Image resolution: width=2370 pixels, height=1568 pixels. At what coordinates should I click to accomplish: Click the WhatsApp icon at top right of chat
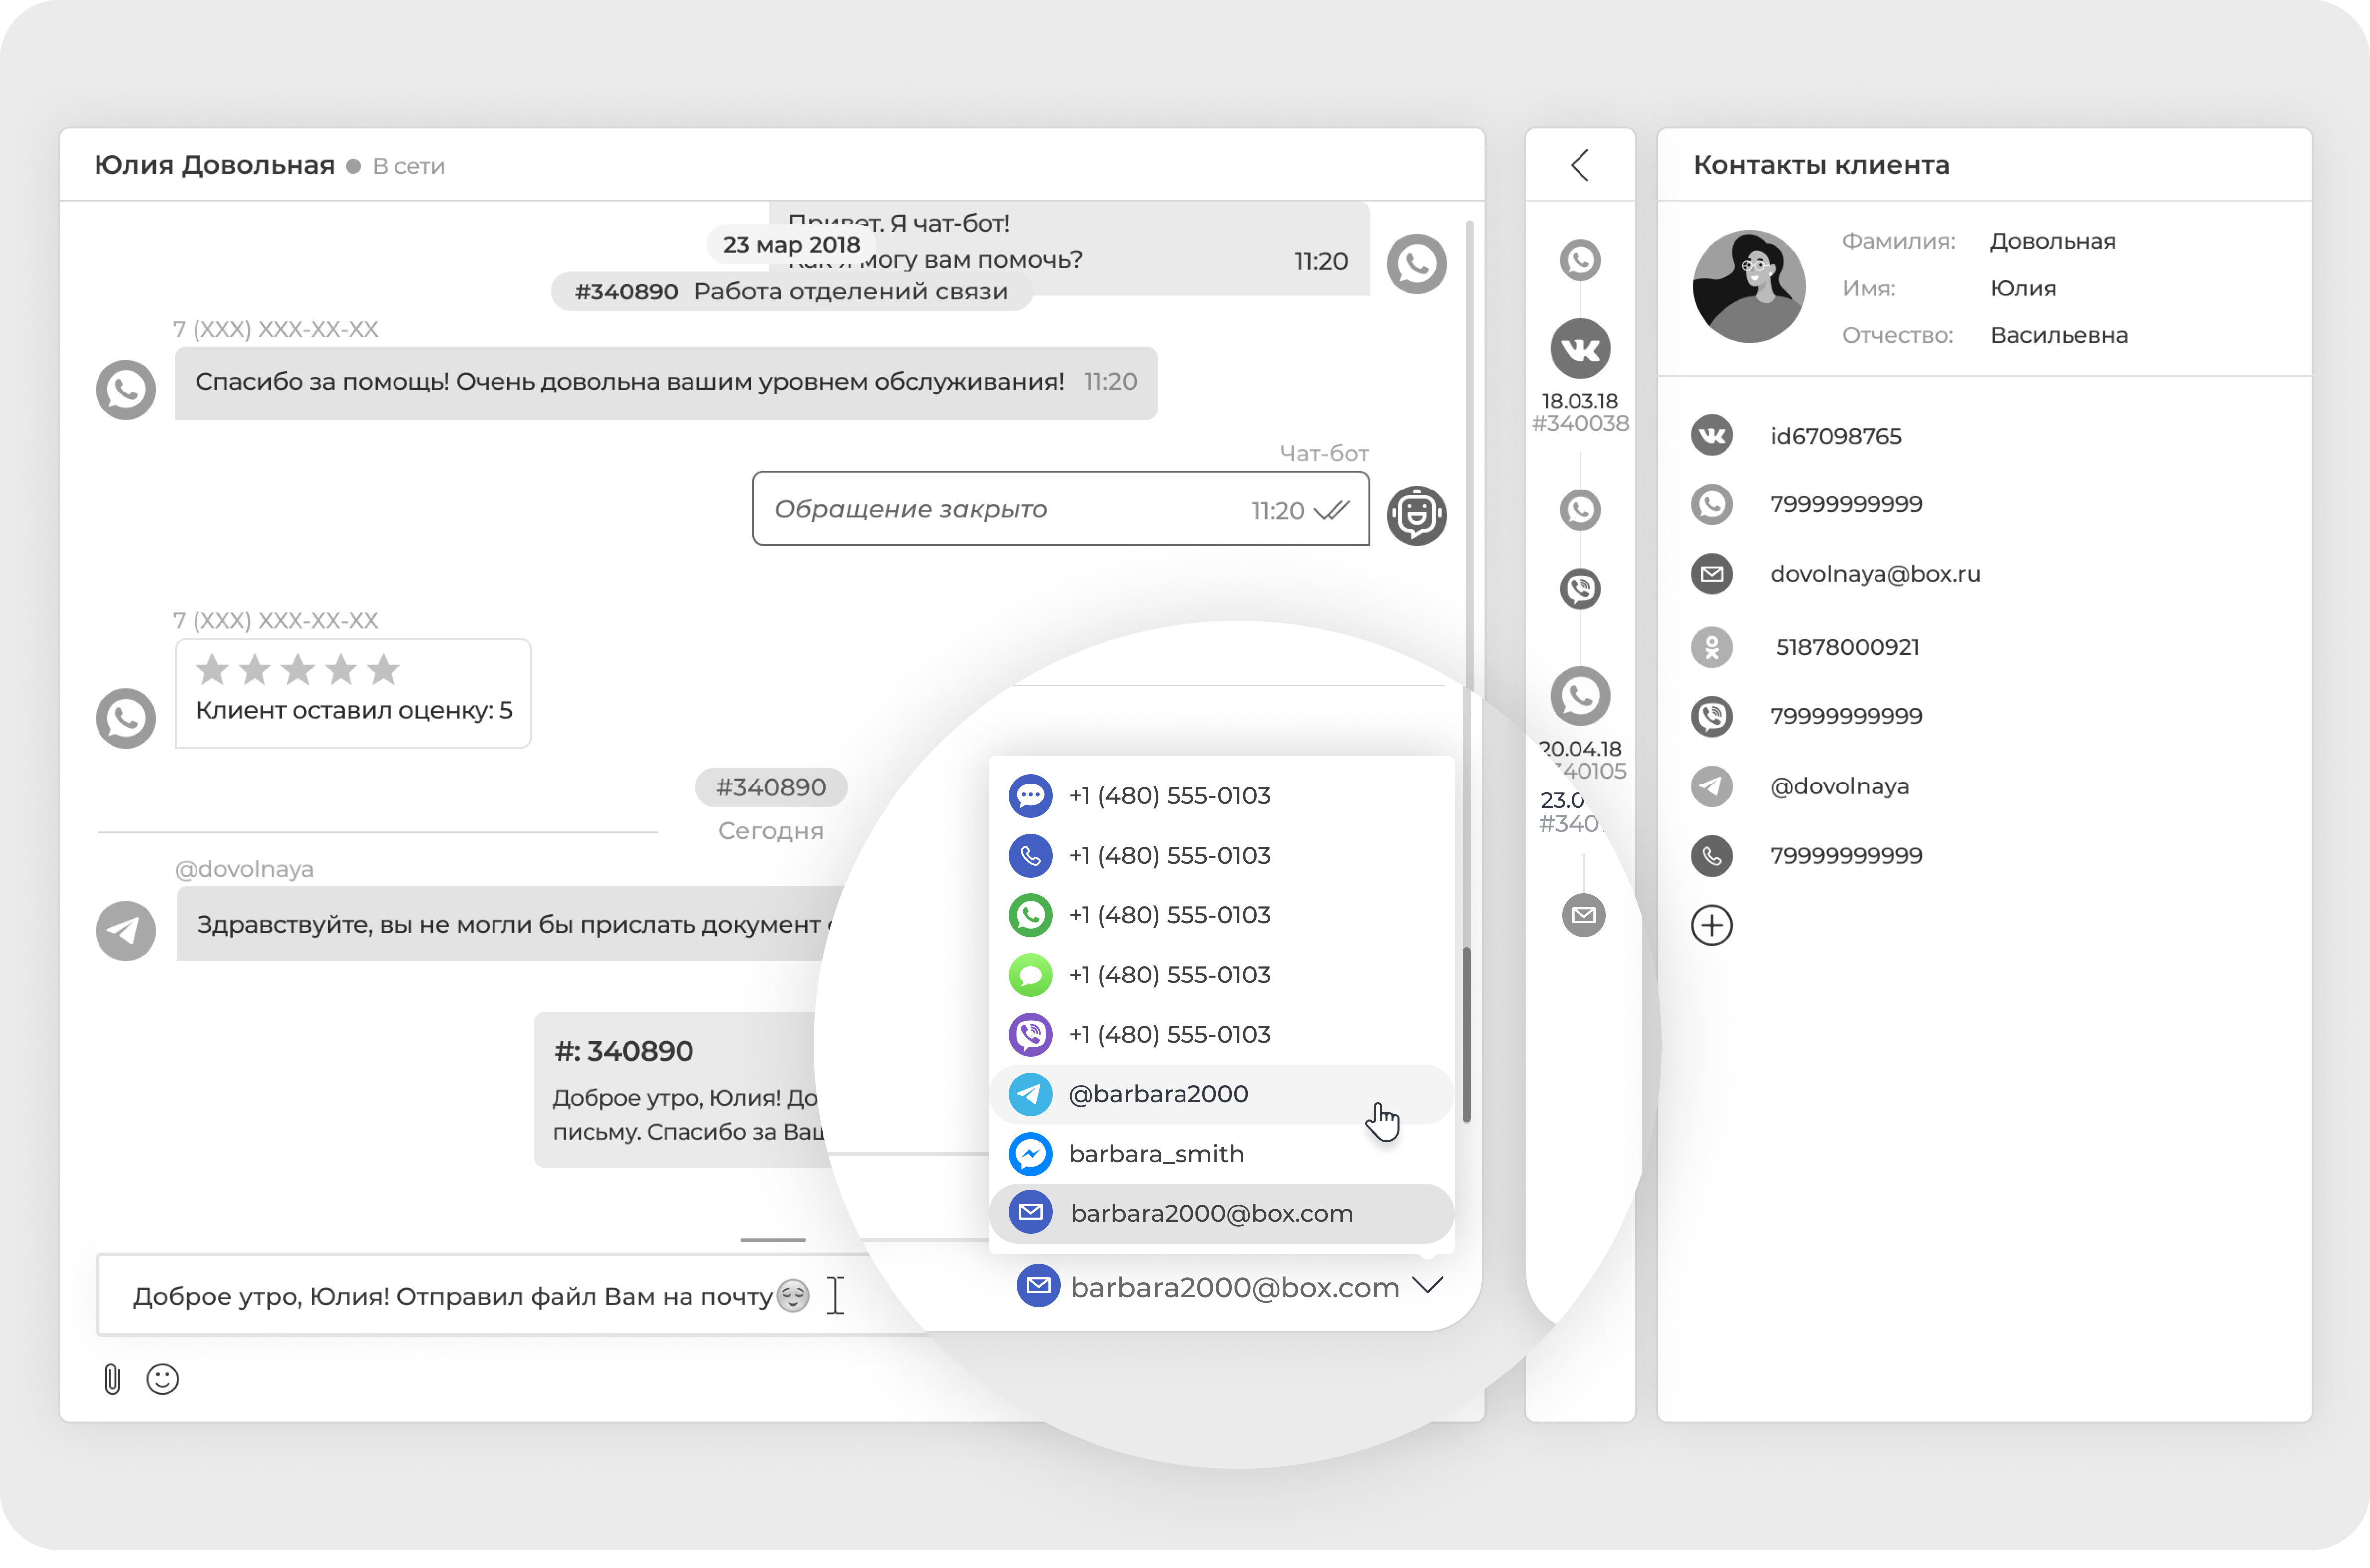pos(1416,264)
